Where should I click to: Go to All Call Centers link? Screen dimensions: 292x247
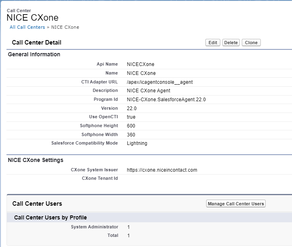pyautogui.click(x=28, y=27)
